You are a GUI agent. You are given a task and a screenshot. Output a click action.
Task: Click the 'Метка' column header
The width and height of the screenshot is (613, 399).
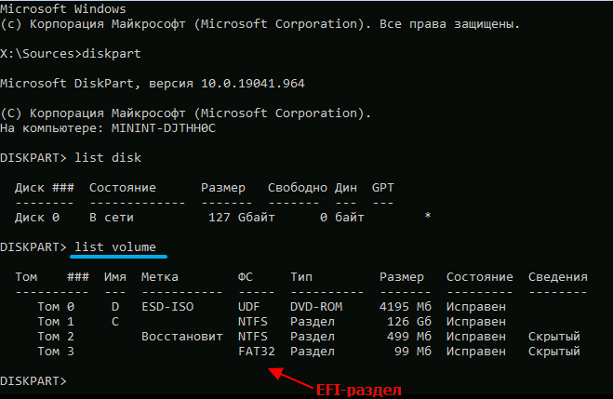tap(160, 276)
